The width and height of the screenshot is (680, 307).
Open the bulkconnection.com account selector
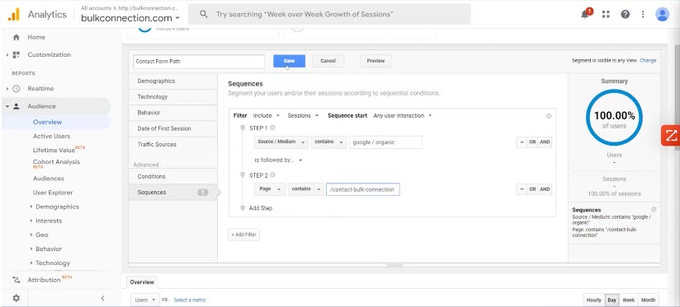(130, 18)
